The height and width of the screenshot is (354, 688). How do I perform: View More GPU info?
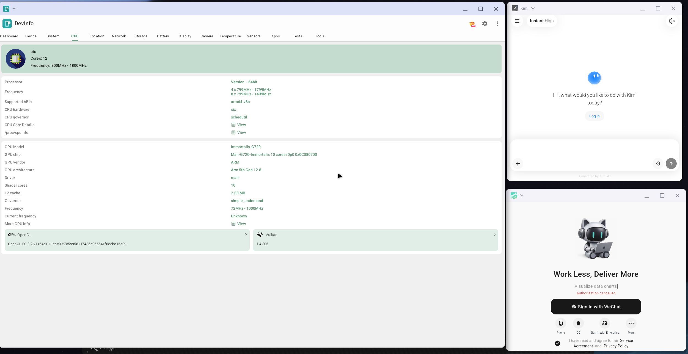pos(239,224)
